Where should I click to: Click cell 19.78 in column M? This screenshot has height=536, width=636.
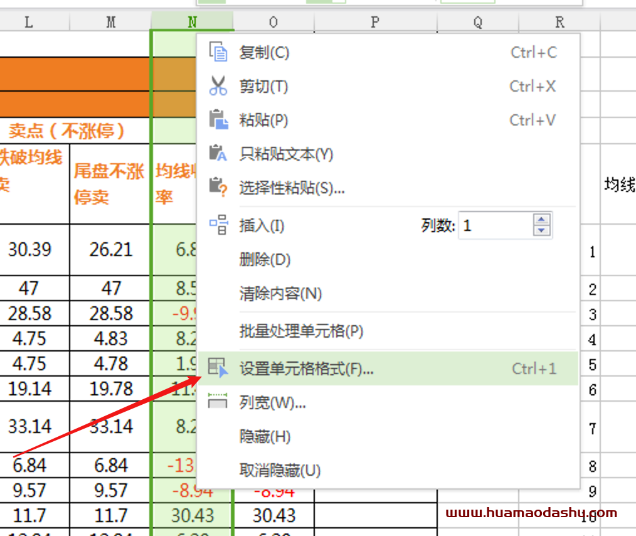tap(110, 389)
